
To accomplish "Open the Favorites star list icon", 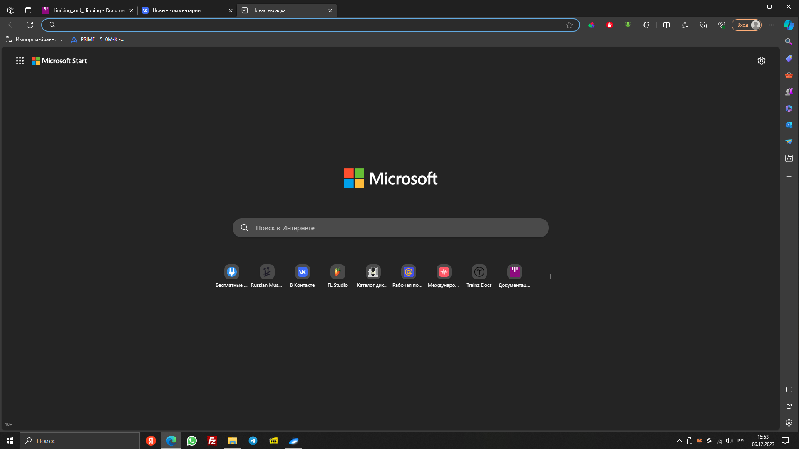I will [685, 25].
